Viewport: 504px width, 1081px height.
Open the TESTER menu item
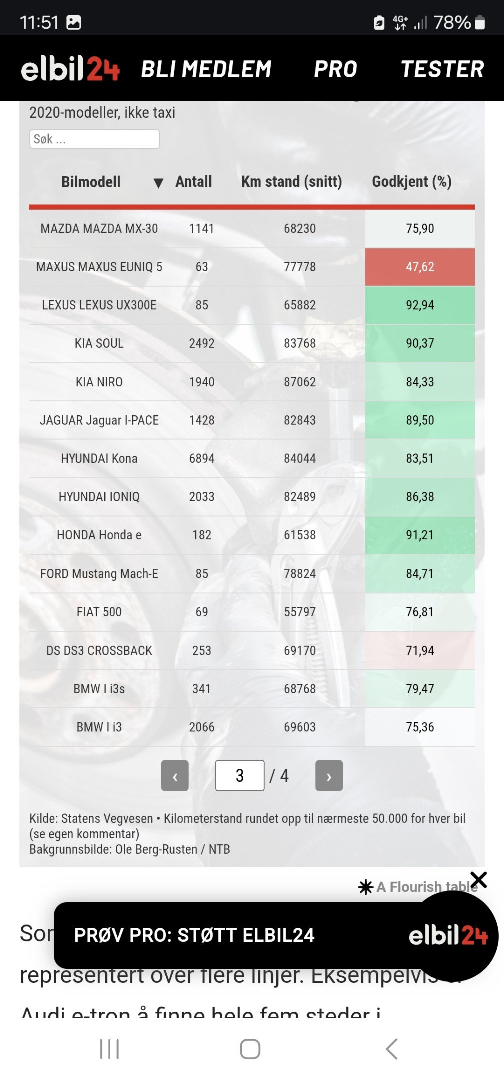tap(443, 69)
